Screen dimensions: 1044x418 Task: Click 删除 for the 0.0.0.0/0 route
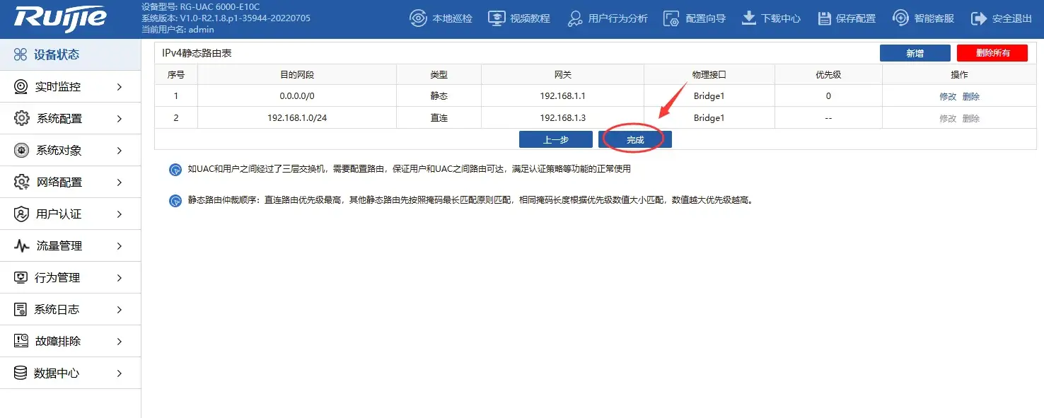click(971, 96)
